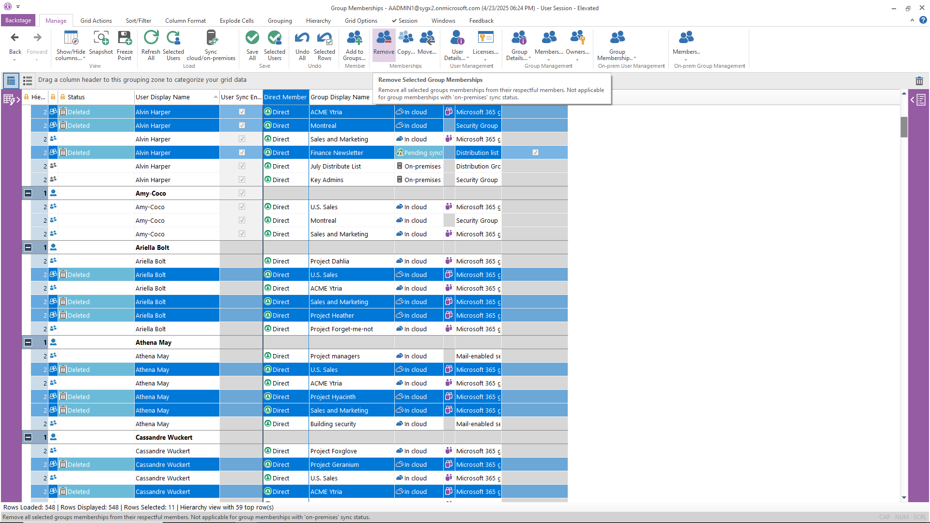The height and width of the screenshot is (523, 930).
Task: Open the Grid Actions ribbon tab
Action: (96, 21)
